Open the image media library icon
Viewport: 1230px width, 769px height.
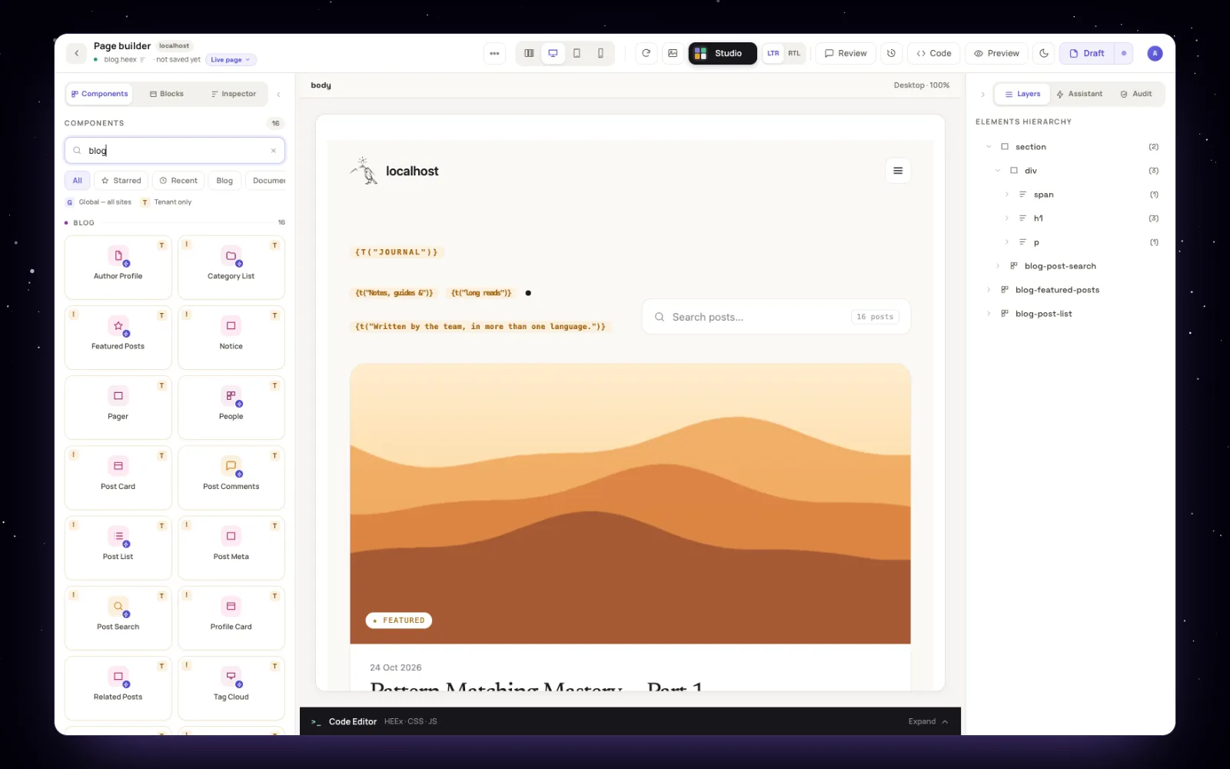pyautogui.click(x=673, y=53)
